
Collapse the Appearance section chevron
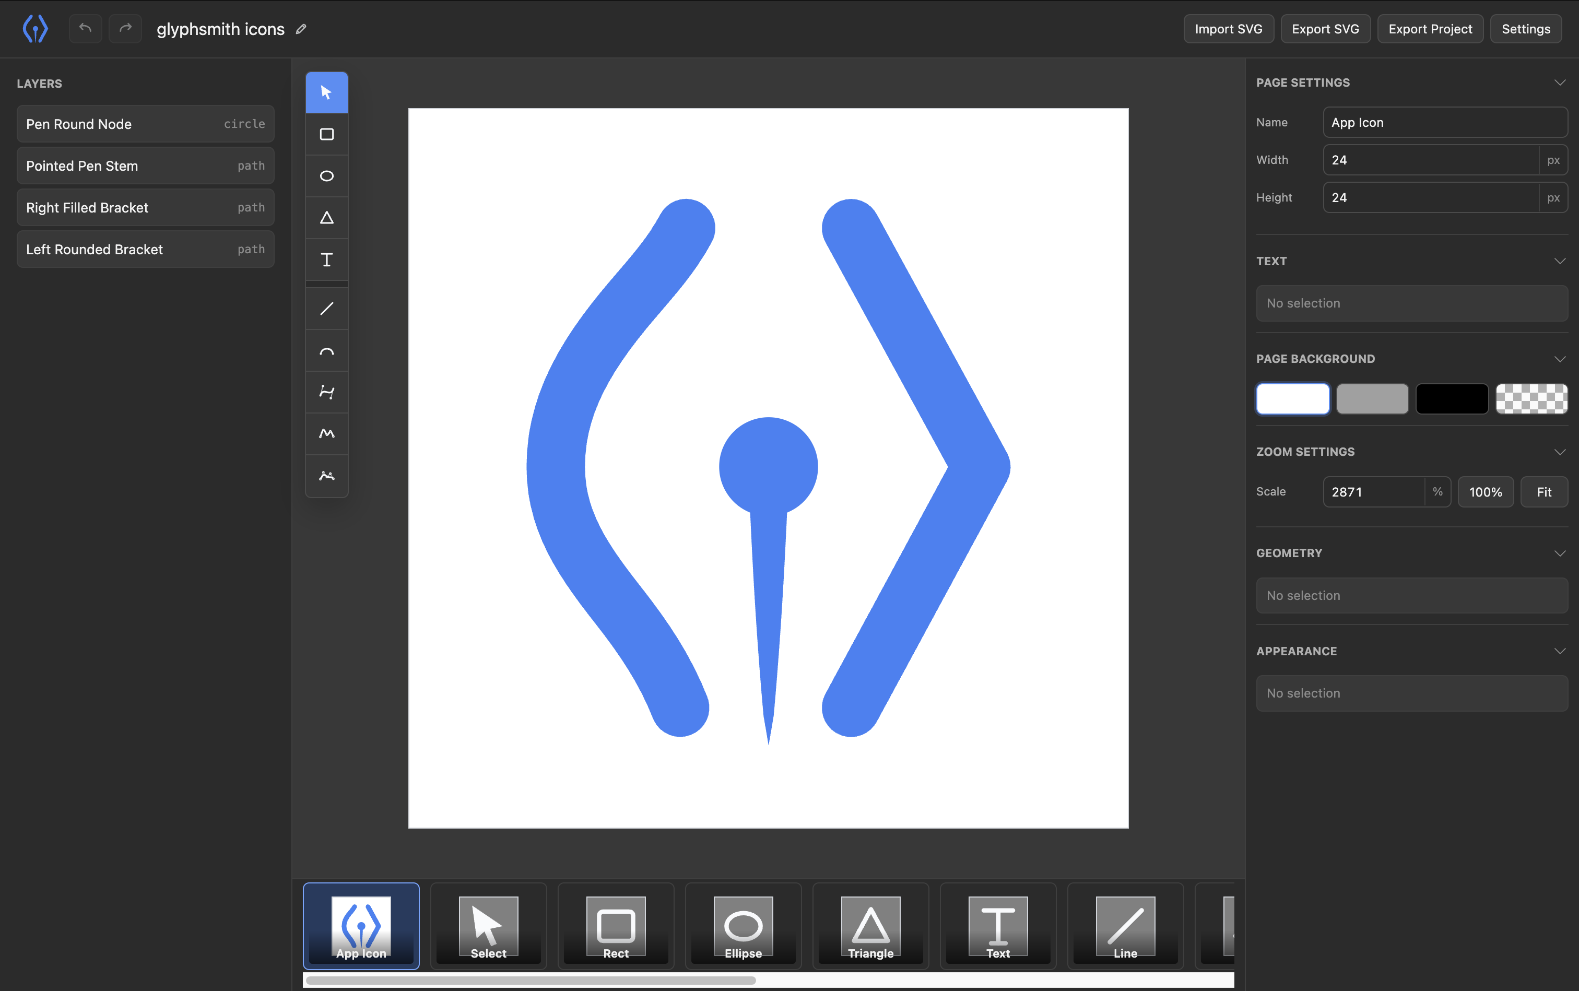click(1560, 651)
